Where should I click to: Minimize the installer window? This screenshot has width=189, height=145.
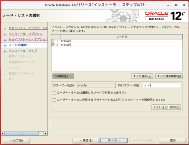pyautogui.click(x=168, y=5)
